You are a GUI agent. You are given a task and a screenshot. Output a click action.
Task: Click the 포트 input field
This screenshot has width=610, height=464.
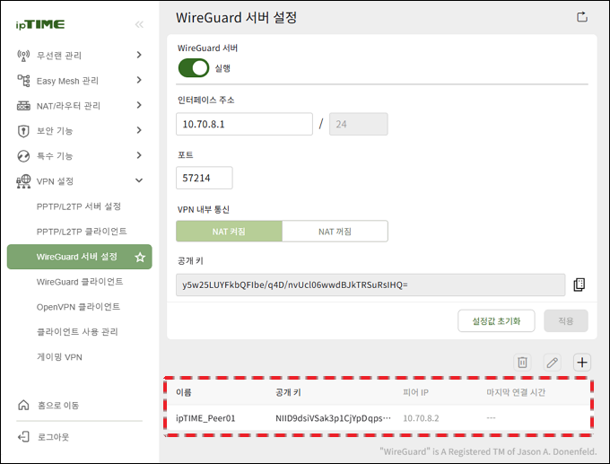click(205, 179)
